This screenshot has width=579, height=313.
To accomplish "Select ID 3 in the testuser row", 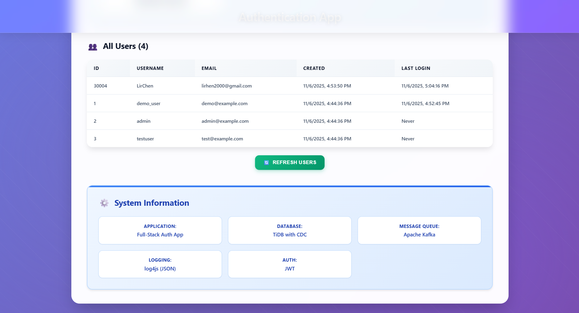I will (x=95, y=139).
